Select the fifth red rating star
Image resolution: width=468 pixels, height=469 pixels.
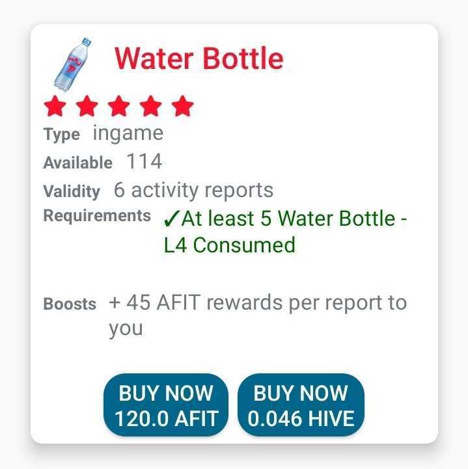coord(184,105)
